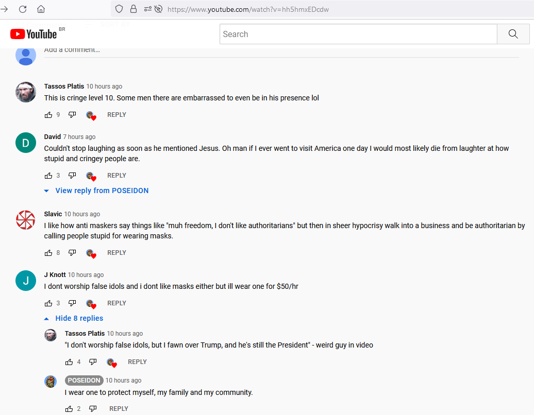This screenshot has width=534, height=415.
Task: View site security padlock info
Action: [133, 9]
